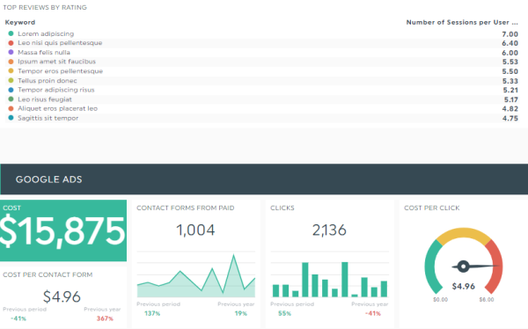528x329 pixels.
Task: Click the $0.00 gauge minimum label
Action: [x=441, y=300]
